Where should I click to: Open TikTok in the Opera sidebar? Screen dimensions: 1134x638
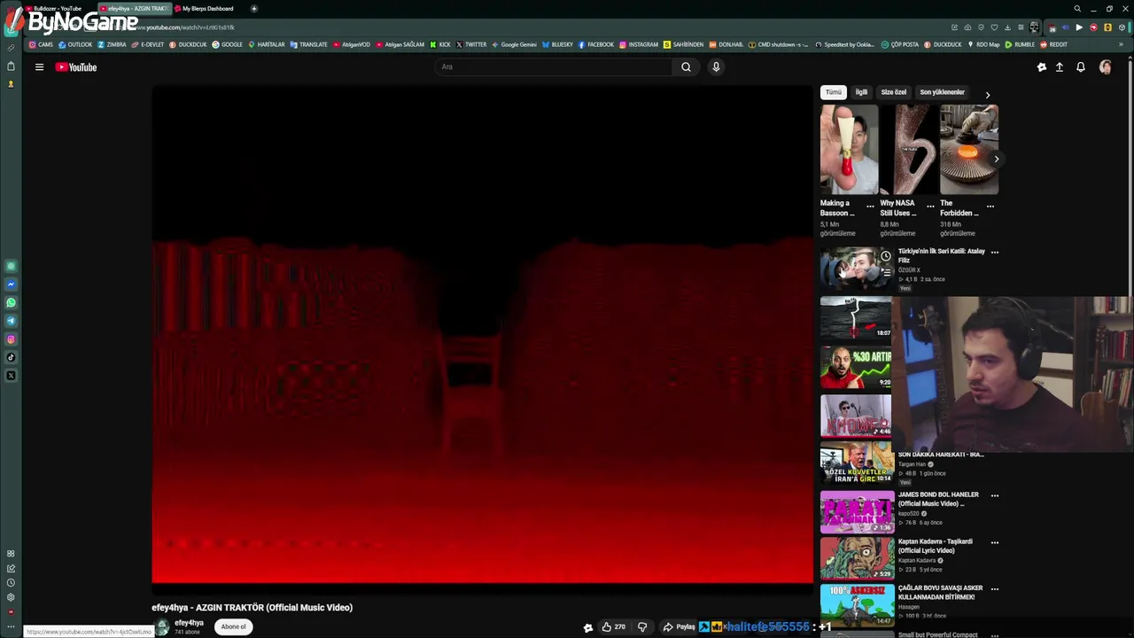(11, 358)
